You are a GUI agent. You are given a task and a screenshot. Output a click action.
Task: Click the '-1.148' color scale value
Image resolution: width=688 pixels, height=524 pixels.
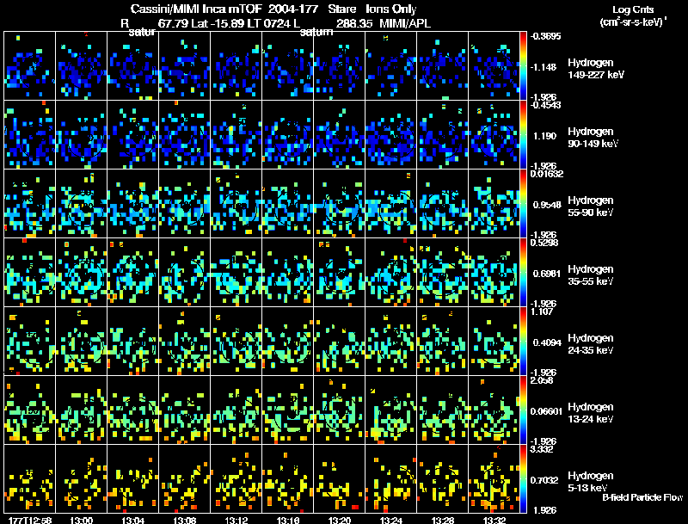click(544, 67)
